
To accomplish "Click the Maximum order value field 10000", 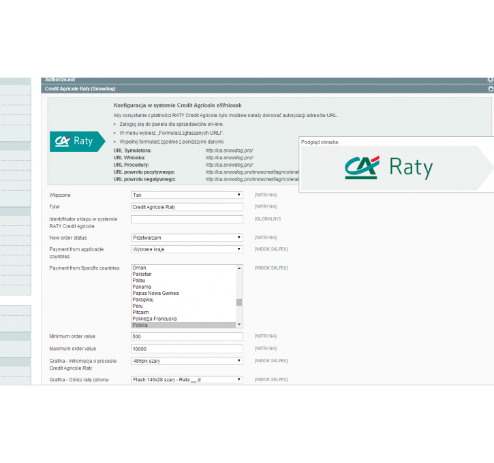I will (x=187, y=349).
